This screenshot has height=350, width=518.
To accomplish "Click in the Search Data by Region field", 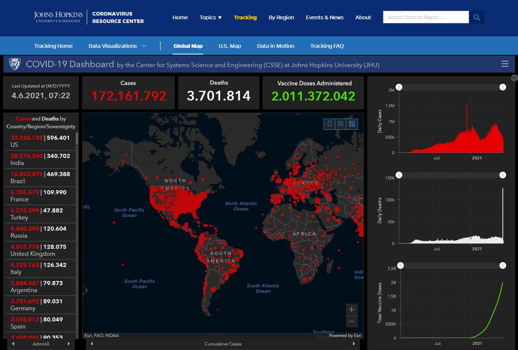I will 426,17.
